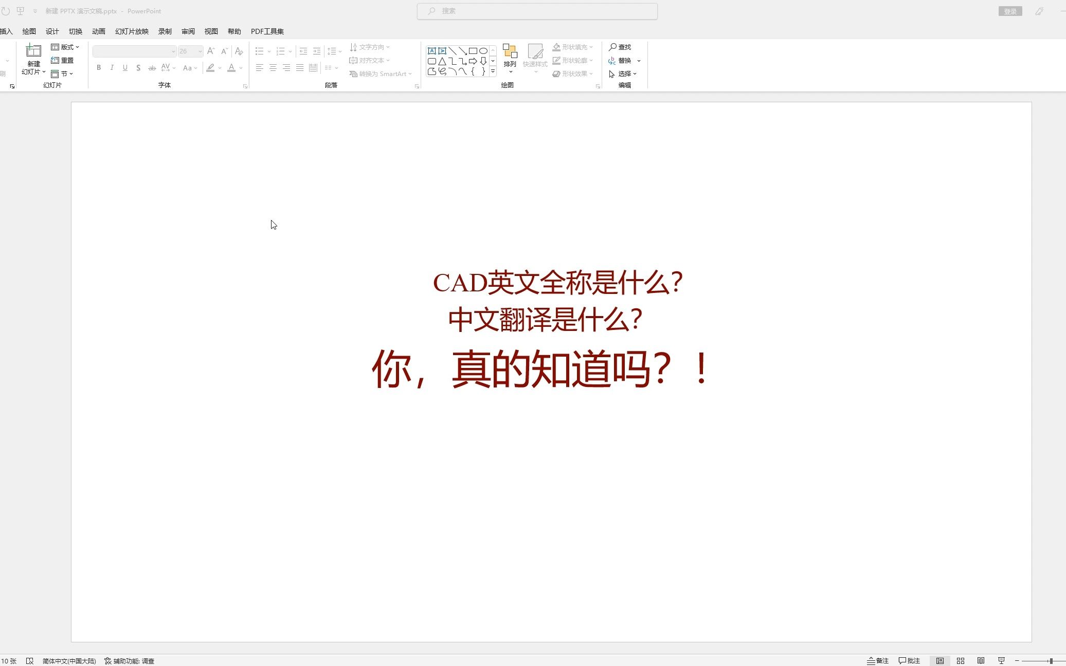Click the Sign in (登录) button
Image resolution: width=1066 pixels, height=666 pixels.
(1010, 11)
